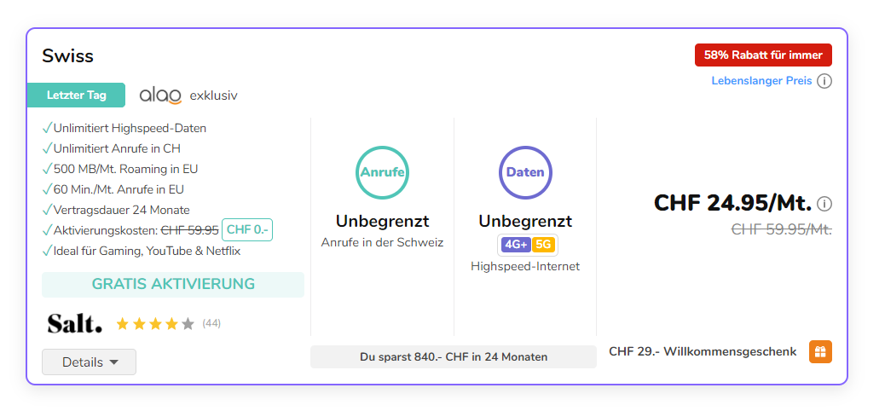Click the info icon next to CHF 24.95/Mt.

824,204
